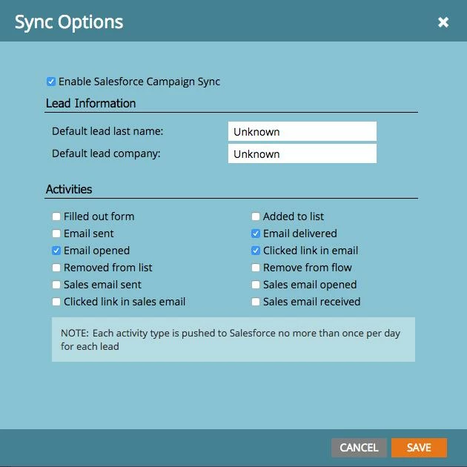Check the Removed from list activity

pyautogui.click(x=56, y=268)
